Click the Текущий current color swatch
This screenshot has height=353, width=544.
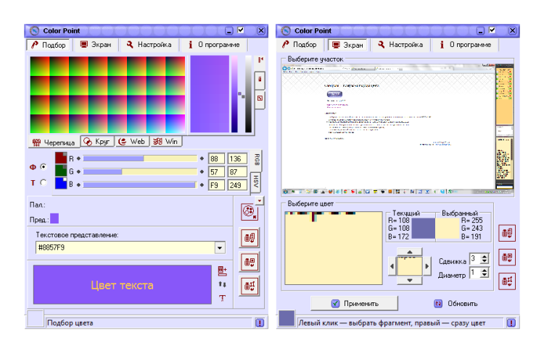click(x=424, y=229)
